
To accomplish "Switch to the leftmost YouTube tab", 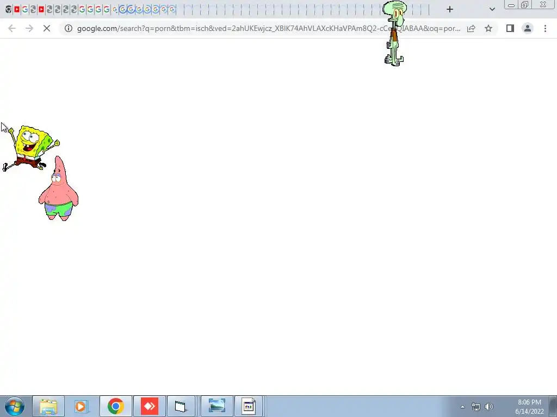I will tap(17, 10).
